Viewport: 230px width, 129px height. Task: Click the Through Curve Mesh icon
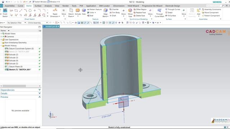159,10
